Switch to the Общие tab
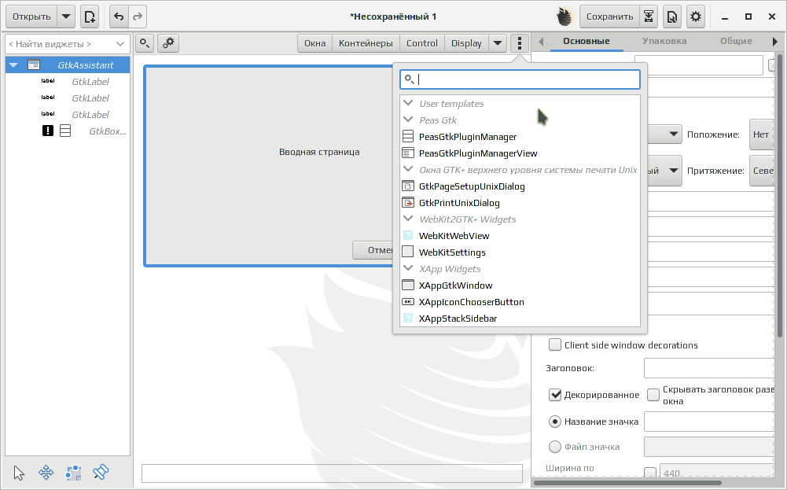This screenshot has width=787, height=490. click(x=736, y=41)
